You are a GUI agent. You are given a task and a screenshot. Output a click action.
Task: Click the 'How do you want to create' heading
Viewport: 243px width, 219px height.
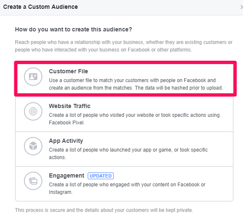click(73, 29)
